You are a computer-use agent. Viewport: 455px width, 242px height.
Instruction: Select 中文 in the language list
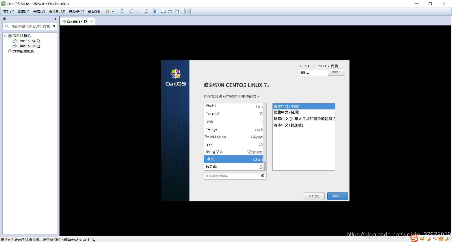234,159
